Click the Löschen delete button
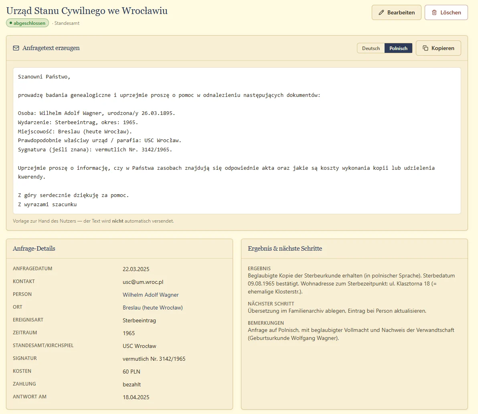478x414 pixels. 446,12
